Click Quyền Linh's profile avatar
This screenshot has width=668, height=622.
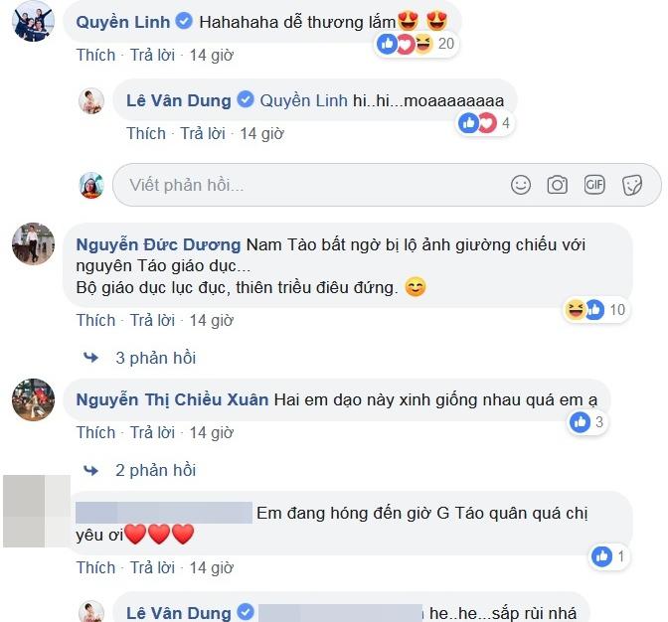click(x=33, y=21)
